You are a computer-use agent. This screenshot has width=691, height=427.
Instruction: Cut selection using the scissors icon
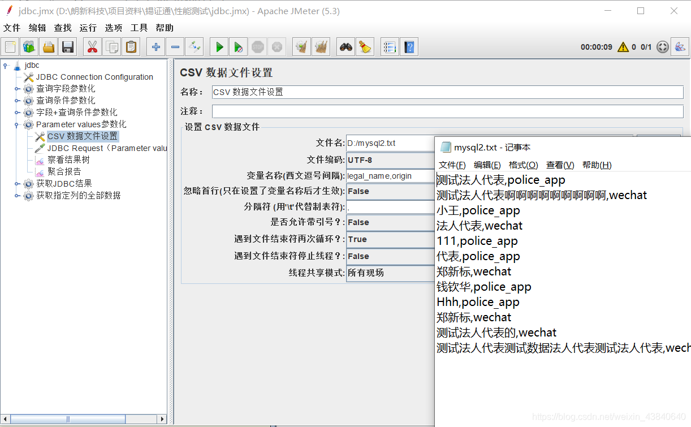coord(92,47)
